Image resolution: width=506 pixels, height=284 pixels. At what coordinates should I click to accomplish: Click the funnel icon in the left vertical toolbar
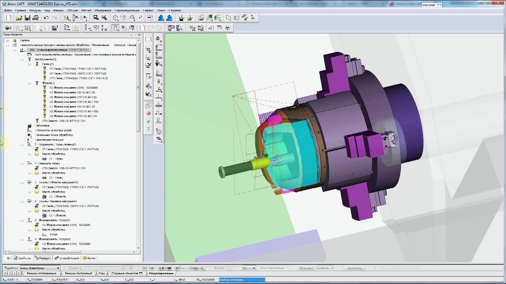coord(148,129)
